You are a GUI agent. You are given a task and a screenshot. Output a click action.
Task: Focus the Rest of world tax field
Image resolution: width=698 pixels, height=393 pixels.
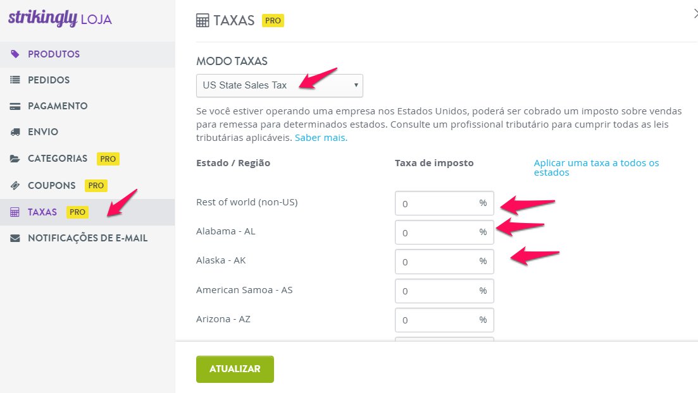coord(444,203)
